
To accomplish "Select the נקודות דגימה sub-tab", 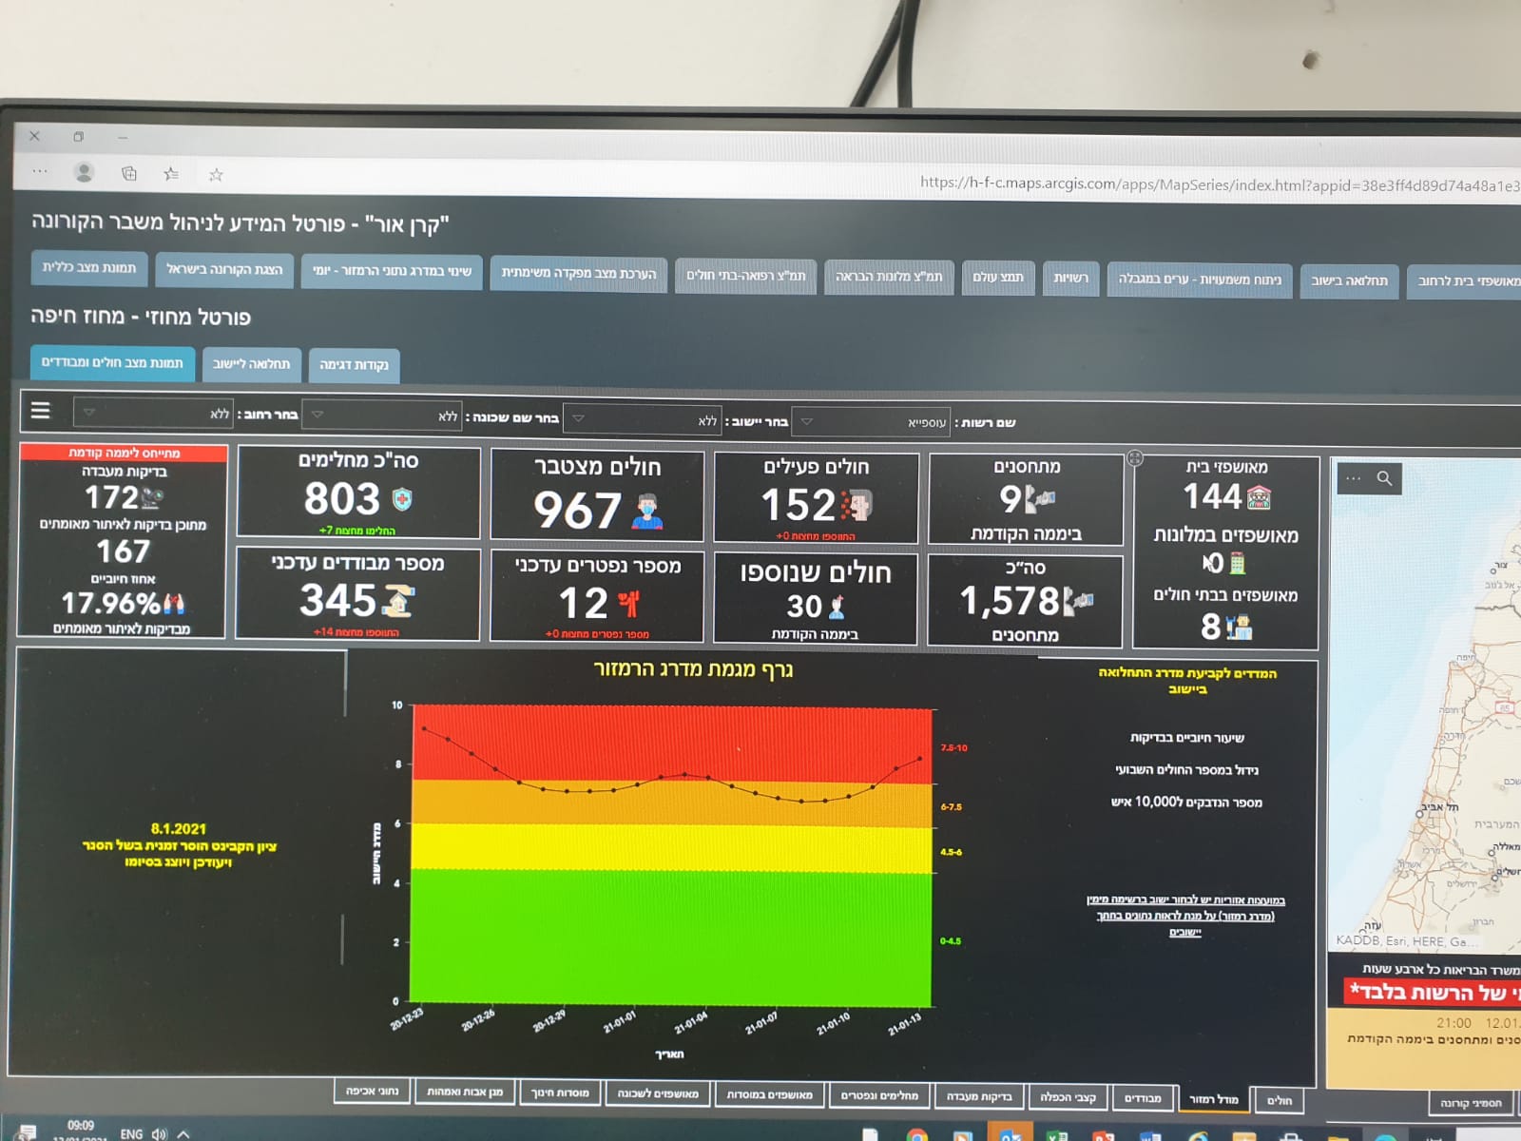I will click(x=354, y=365).
